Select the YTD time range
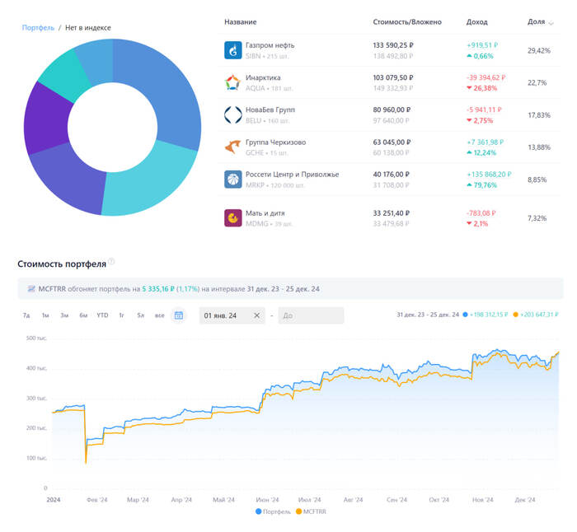The height and width of the screenshot is (532, 577). (102, 315)
